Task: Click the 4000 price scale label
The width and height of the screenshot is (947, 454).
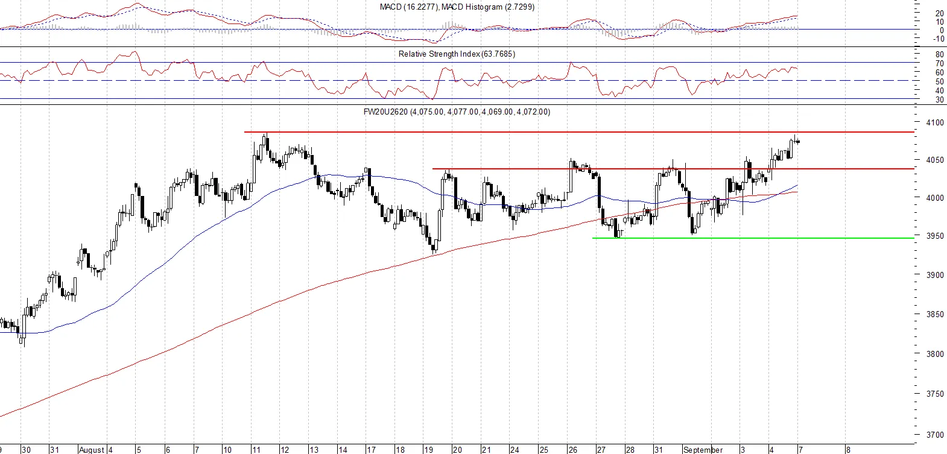Action: coord(936,198)
